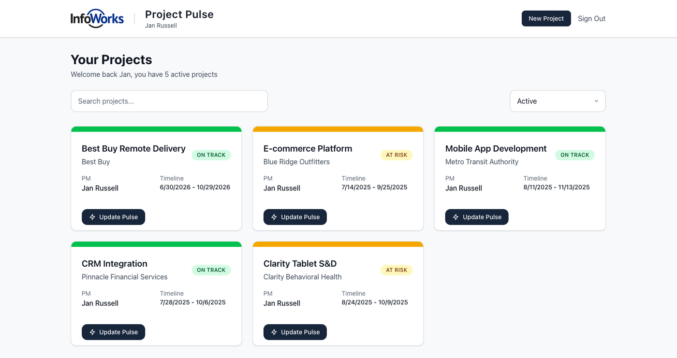Click the Search projects field
The height and width of the screenshot is (358, 677).
pos(169,101)
